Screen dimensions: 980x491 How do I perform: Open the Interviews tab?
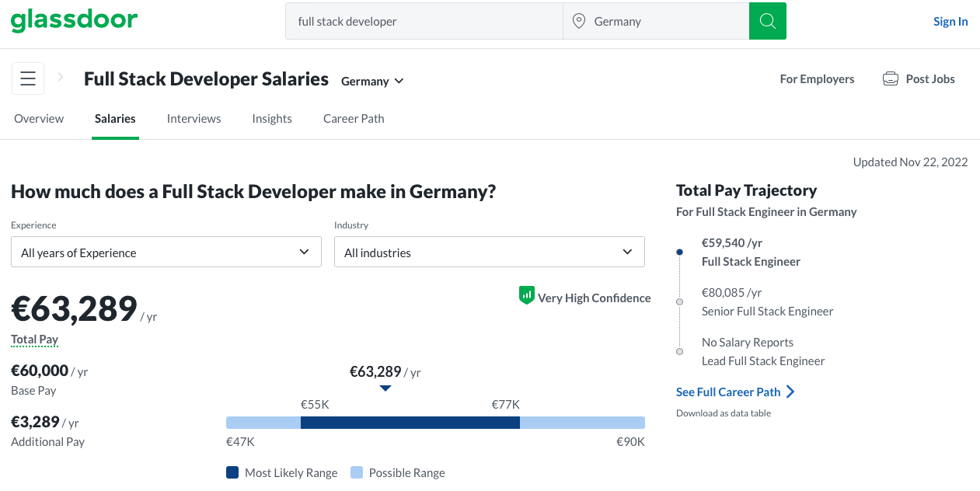click(194, 119)
